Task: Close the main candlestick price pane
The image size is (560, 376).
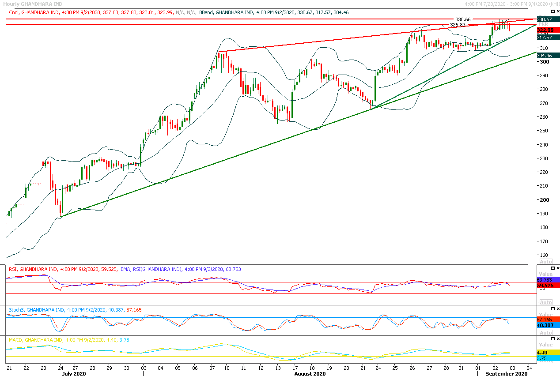Action: click(x=558, y=11)
